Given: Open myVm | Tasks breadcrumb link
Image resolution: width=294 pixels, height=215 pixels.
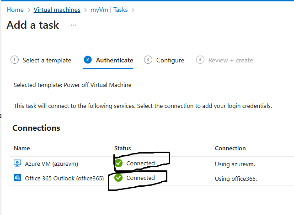Looking at the screenshot, I should pyautogui.click(x=109, y=10).
